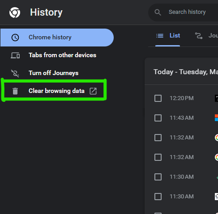Click the Turn off Journeys icon
Screen dimensions: 218x214
pyautogui.click(x=15, y=73)
